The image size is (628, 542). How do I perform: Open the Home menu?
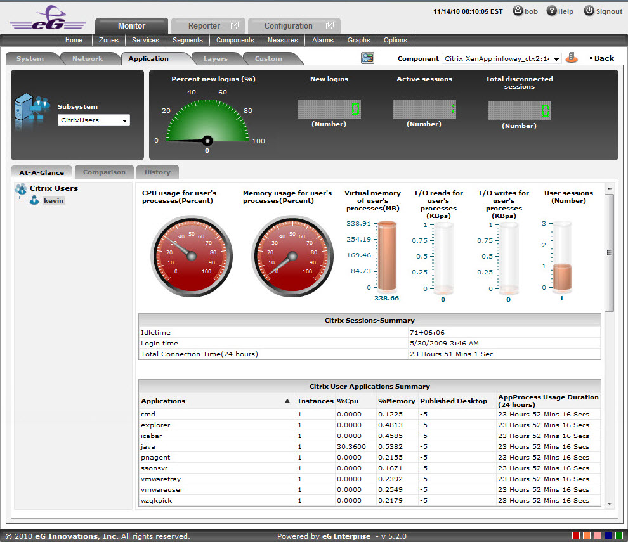click(x=74, y=40)
